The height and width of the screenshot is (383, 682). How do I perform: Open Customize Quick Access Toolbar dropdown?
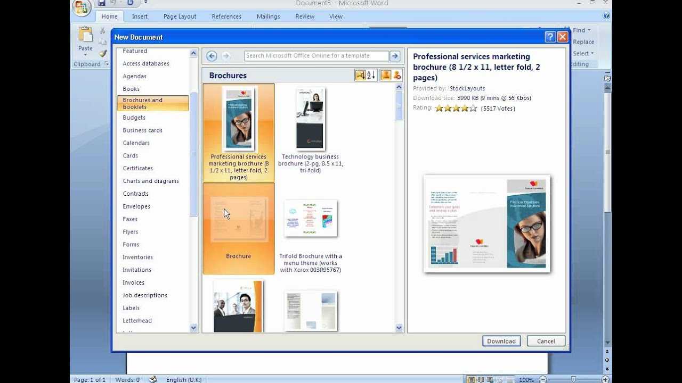(146, 3)
